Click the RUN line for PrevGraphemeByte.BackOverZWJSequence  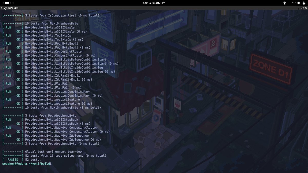click(45, 136)
